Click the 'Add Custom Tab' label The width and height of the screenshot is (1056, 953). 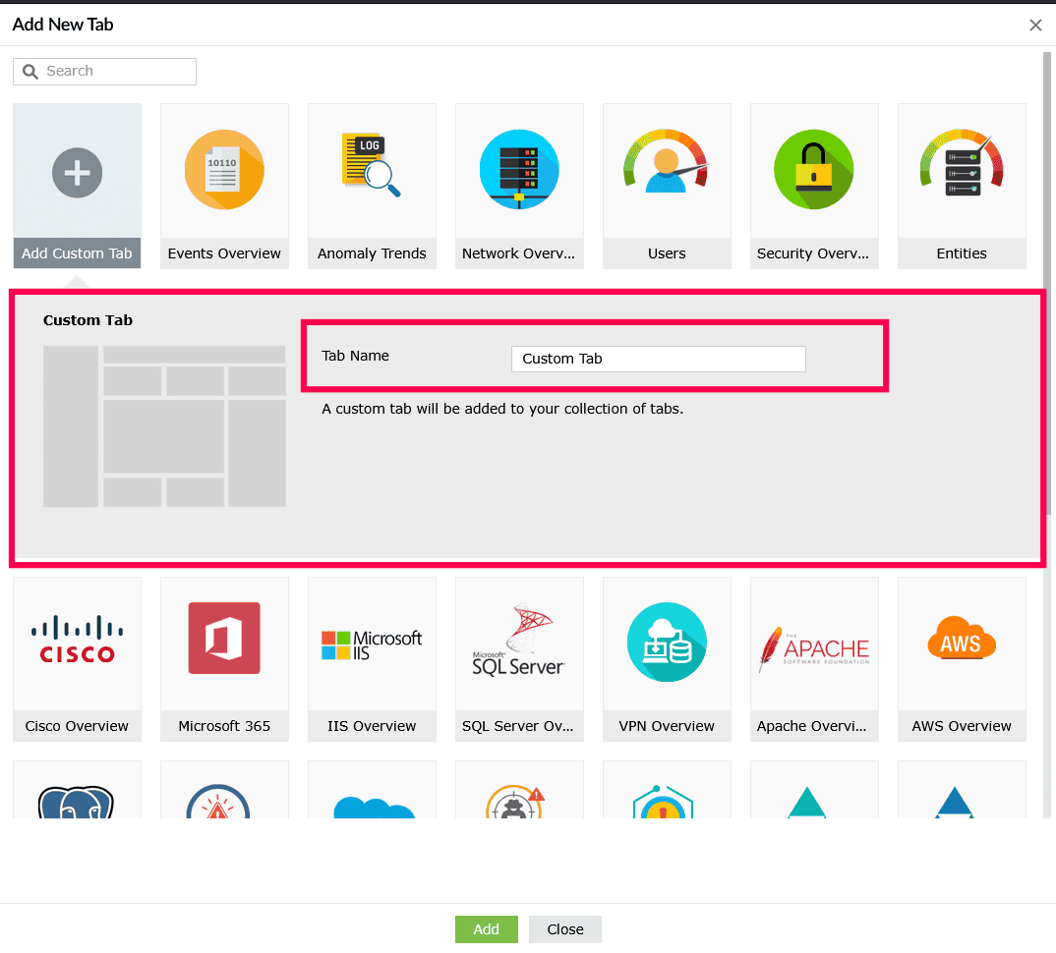pyautogui.click(x=77, y=253)
